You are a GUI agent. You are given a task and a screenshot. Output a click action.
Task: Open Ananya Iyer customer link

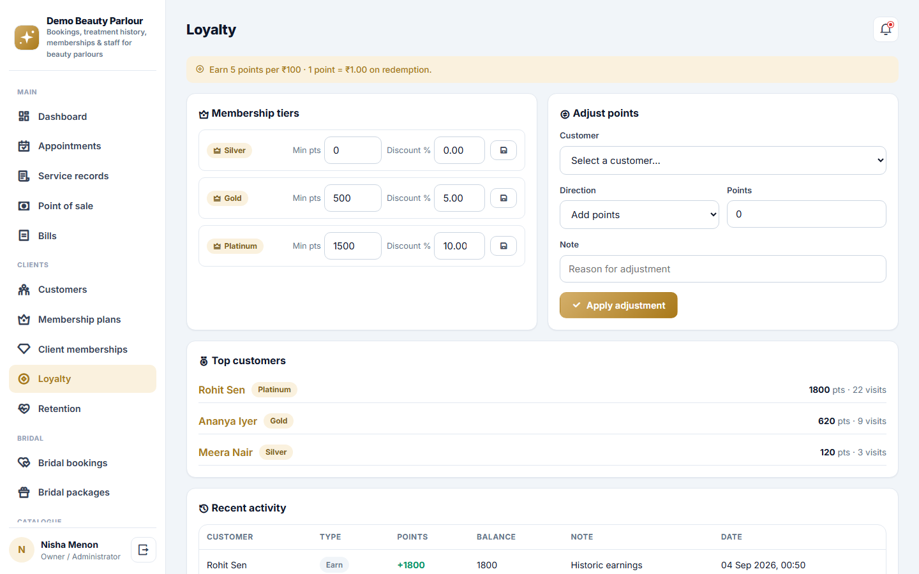[228, 421]
